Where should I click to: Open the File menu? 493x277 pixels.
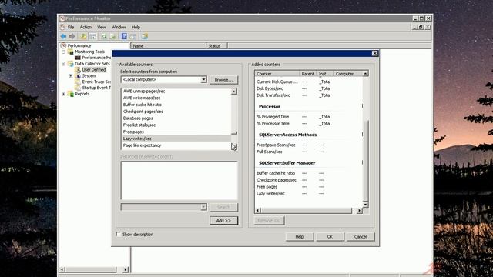(71, 28)
